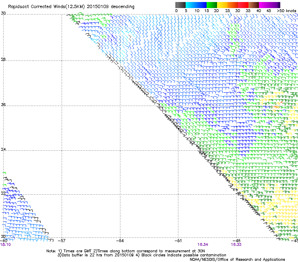Screen dimensions: 298x262
Task: Click the word 'descending' in the title
Action: [122, 7]
